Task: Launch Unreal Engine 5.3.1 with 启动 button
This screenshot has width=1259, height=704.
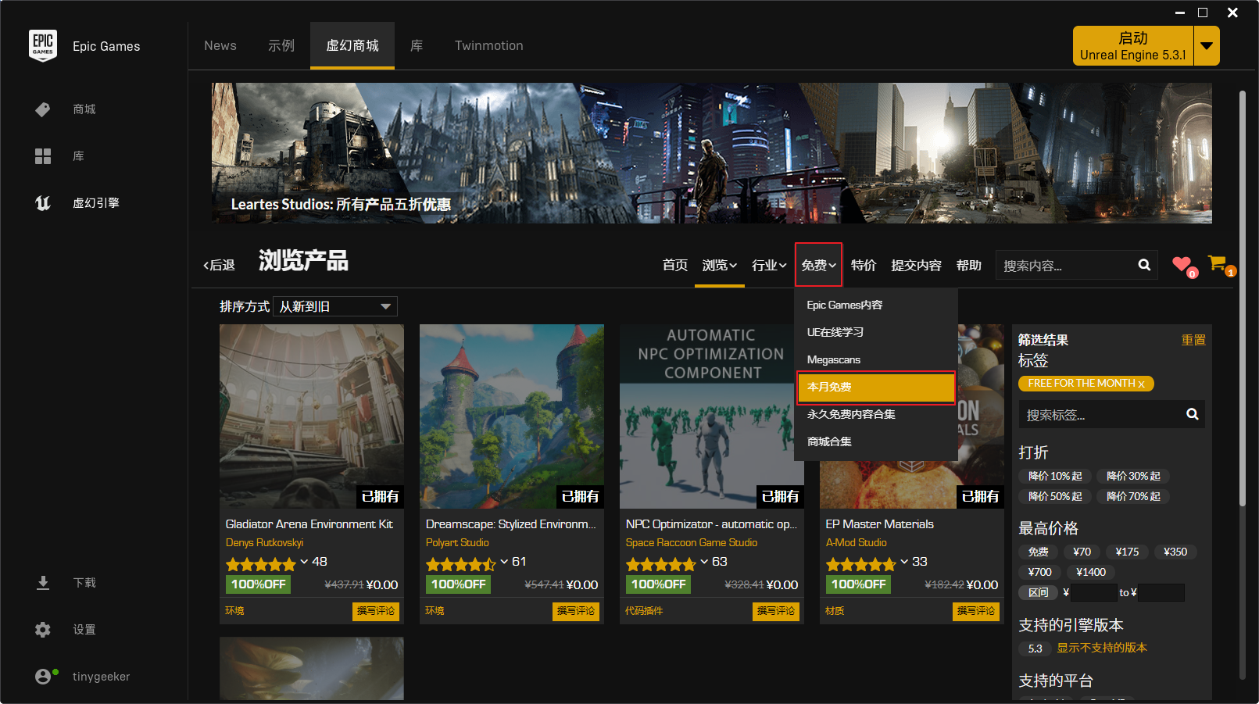Action: (x=1133, y=46)
